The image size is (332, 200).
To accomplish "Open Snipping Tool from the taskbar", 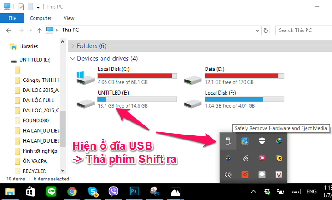I will click(x=155, y=192).
